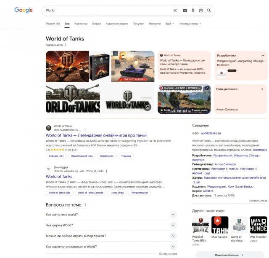Open the Антон Ситников designer link in Сведения
This screenshot has height=258, width=269.
point(225,164)
